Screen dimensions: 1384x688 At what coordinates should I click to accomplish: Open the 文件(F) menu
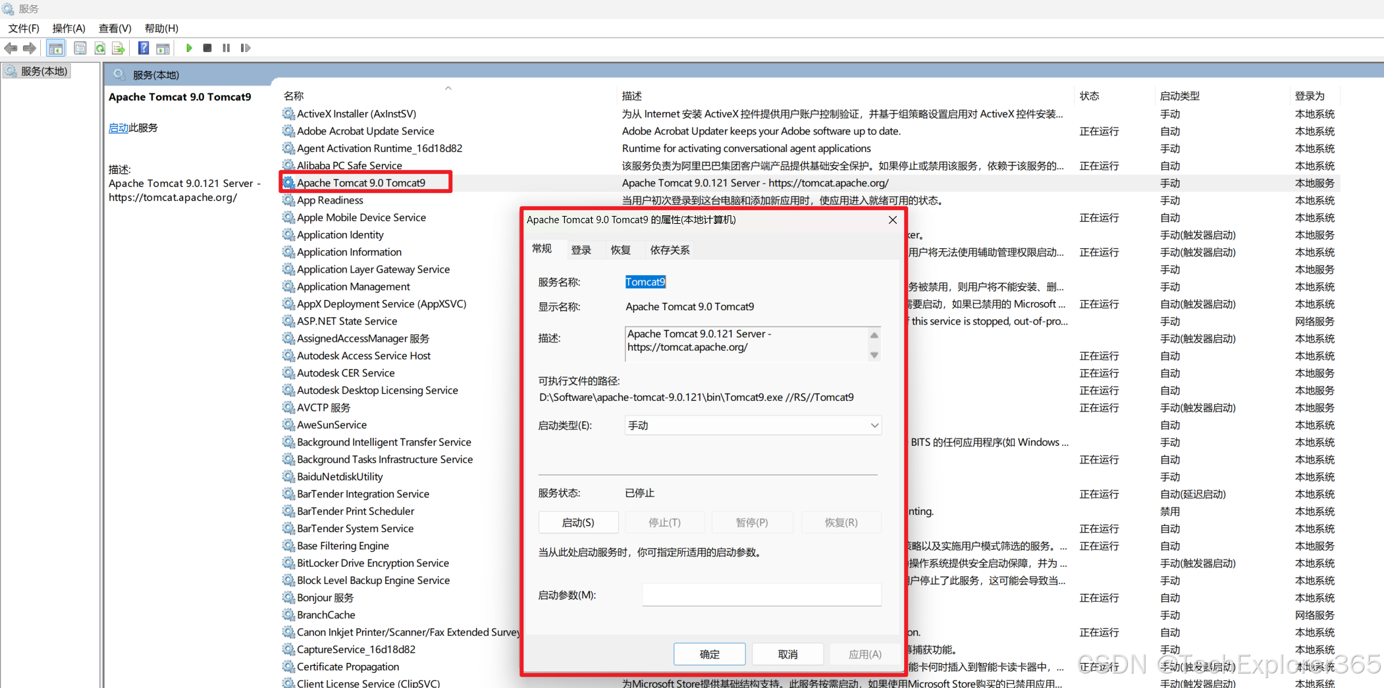click(x=24, y=28)
